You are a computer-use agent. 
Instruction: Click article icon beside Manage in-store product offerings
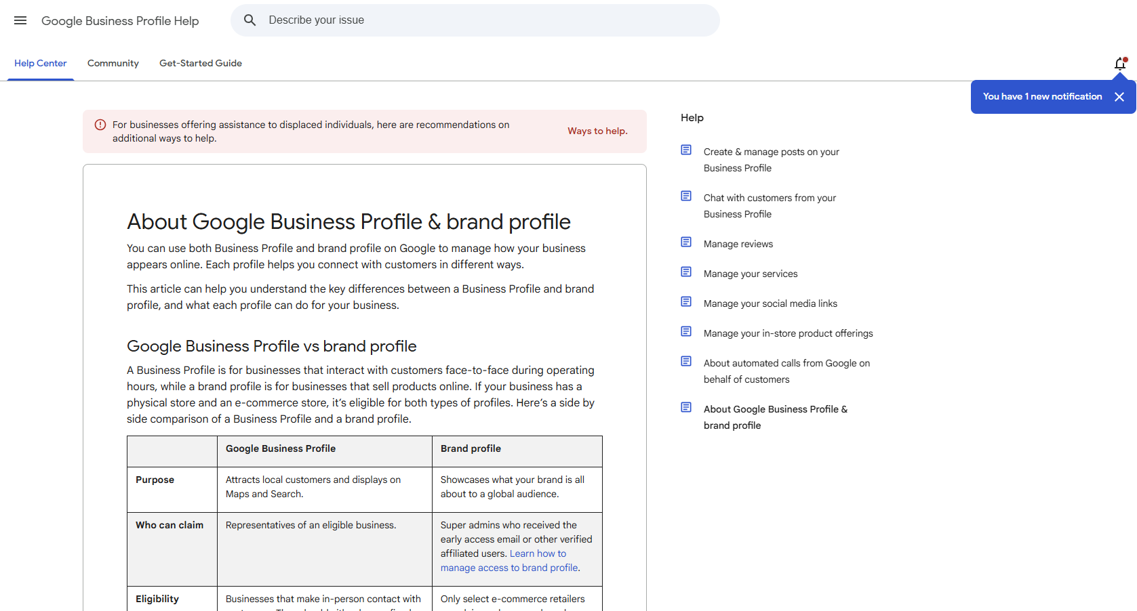click(686, 331)
